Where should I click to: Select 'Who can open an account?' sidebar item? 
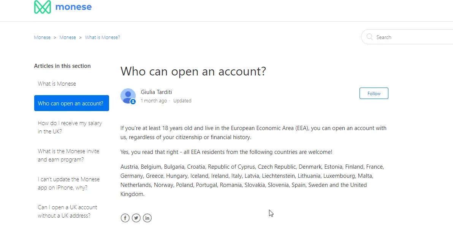pos(71,103)
